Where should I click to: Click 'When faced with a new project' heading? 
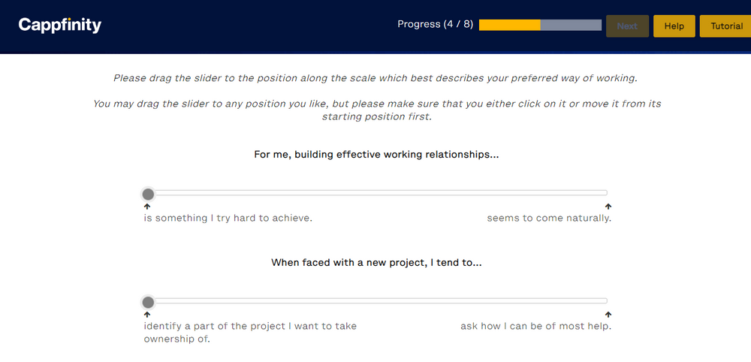376,262
